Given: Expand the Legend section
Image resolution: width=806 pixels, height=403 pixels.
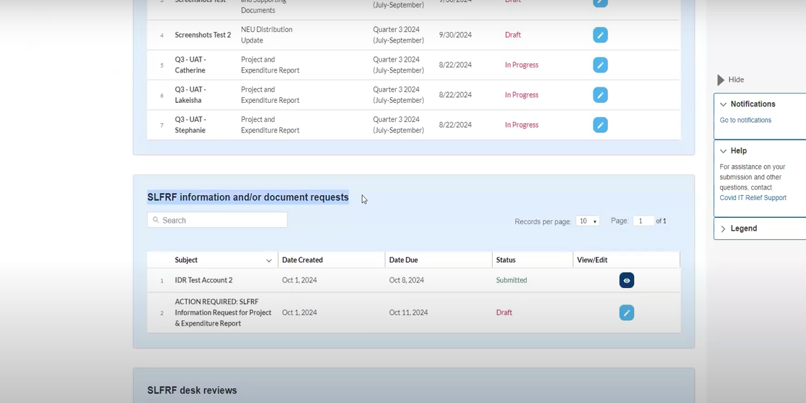Looking at the screenshot, I should [724, 229].
